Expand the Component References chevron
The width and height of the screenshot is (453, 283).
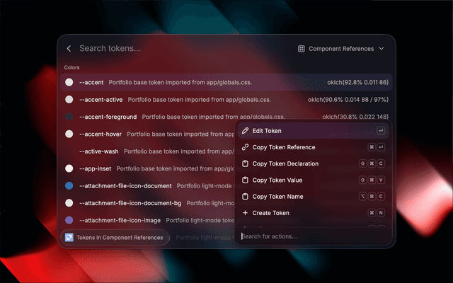pyautogui.click(x=382, y=49)
